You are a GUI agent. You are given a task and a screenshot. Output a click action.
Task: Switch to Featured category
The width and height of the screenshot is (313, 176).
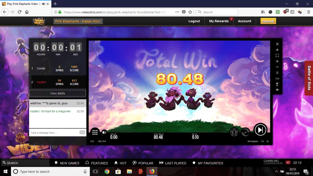97,163
